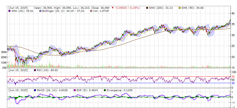Click the SMA (200): 33.13 label
This screenshot has width=237, height=108.
tap(161, 8)
